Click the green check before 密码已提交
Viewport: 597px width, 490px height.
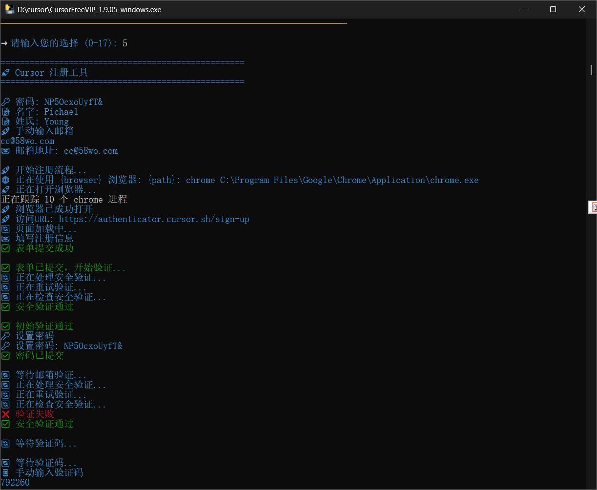[5, 356]
